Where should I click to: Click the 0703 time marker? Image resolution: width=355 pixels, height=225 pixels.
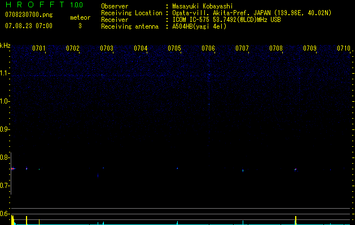pyautogui.click(x=107, y=48)
